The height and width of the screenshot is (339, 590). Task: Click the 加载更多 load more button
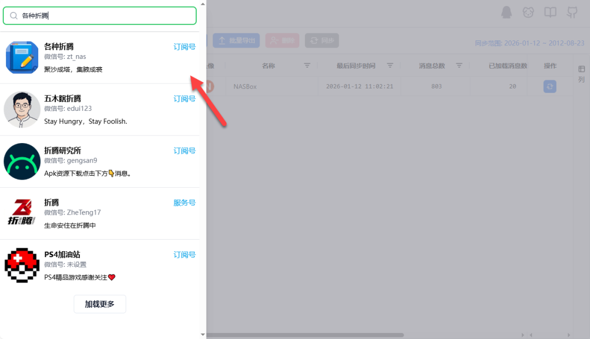coord(99,304)
